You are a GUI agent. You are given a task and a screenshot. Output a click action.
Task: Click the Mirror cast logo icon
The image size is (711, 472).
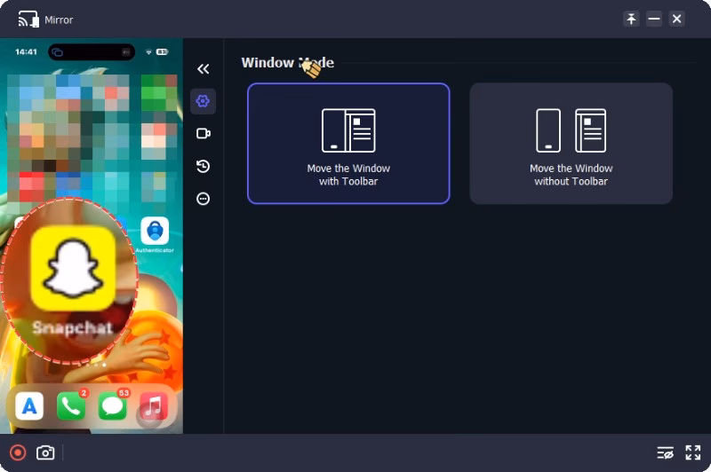tap(28, 20)
